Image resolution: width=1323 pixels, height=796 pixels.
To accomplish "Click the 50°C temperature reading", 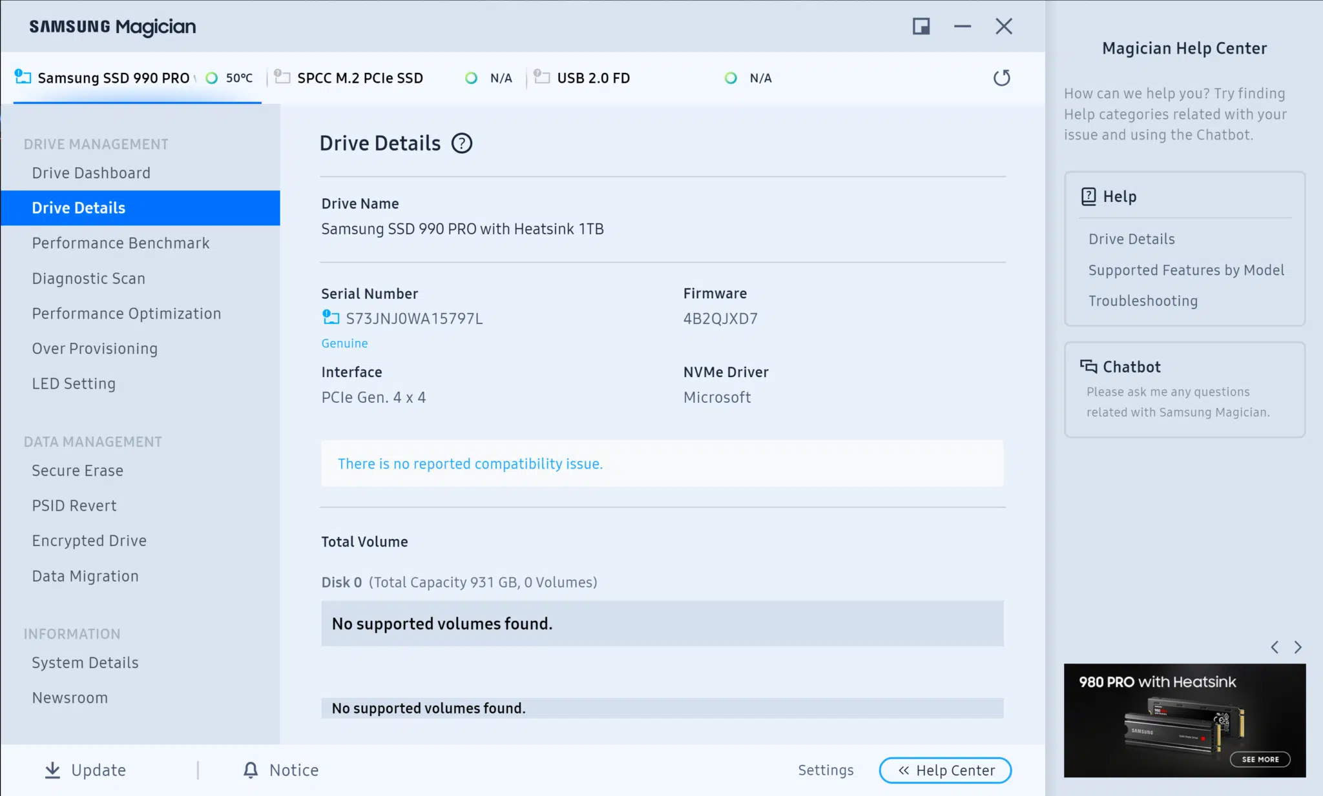I will pos(239,78).
